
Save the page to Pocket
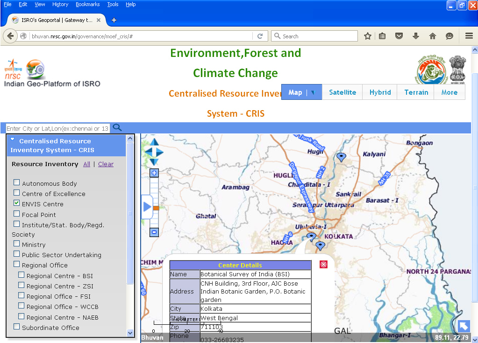(x=399, y=36)
